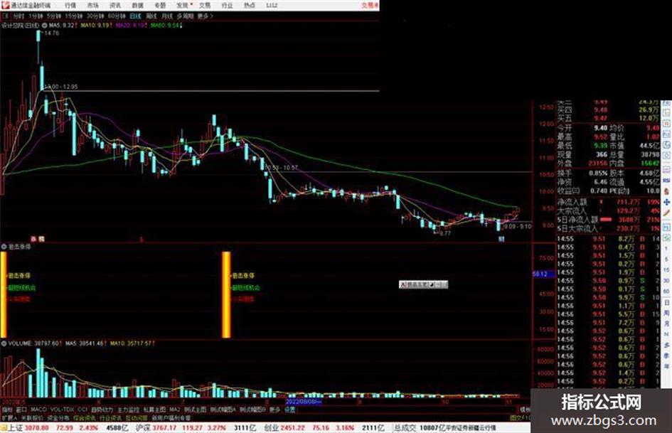The width and height of the screenshot is (672, 433).
Task: Click the sidebar 周 weekly shortcut
Action: point(666,313)
